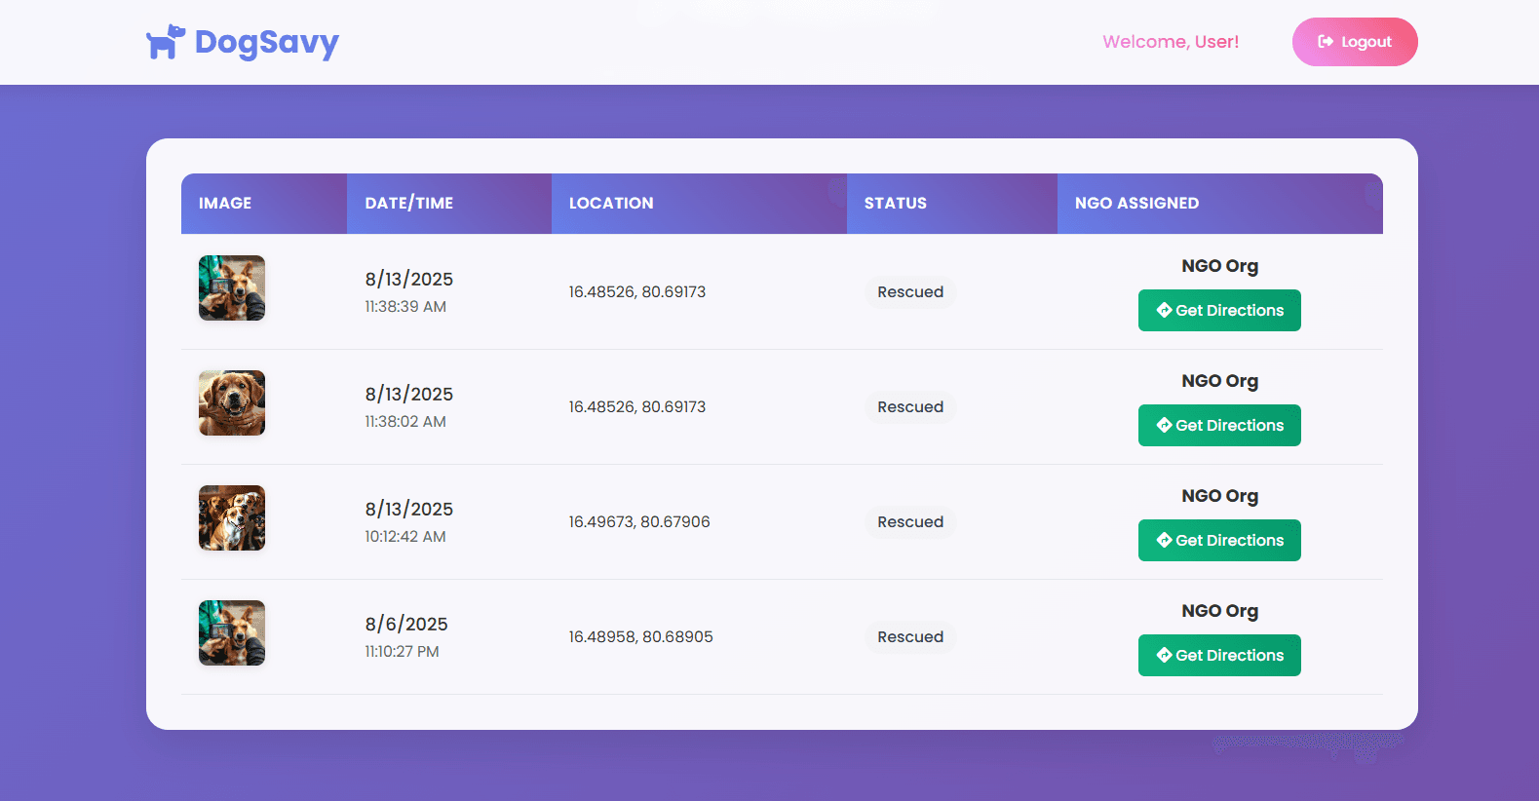Click NGO Org label in 8/6/2025 row
This screenshot has height=801, width=1539.
point(1219,611)
